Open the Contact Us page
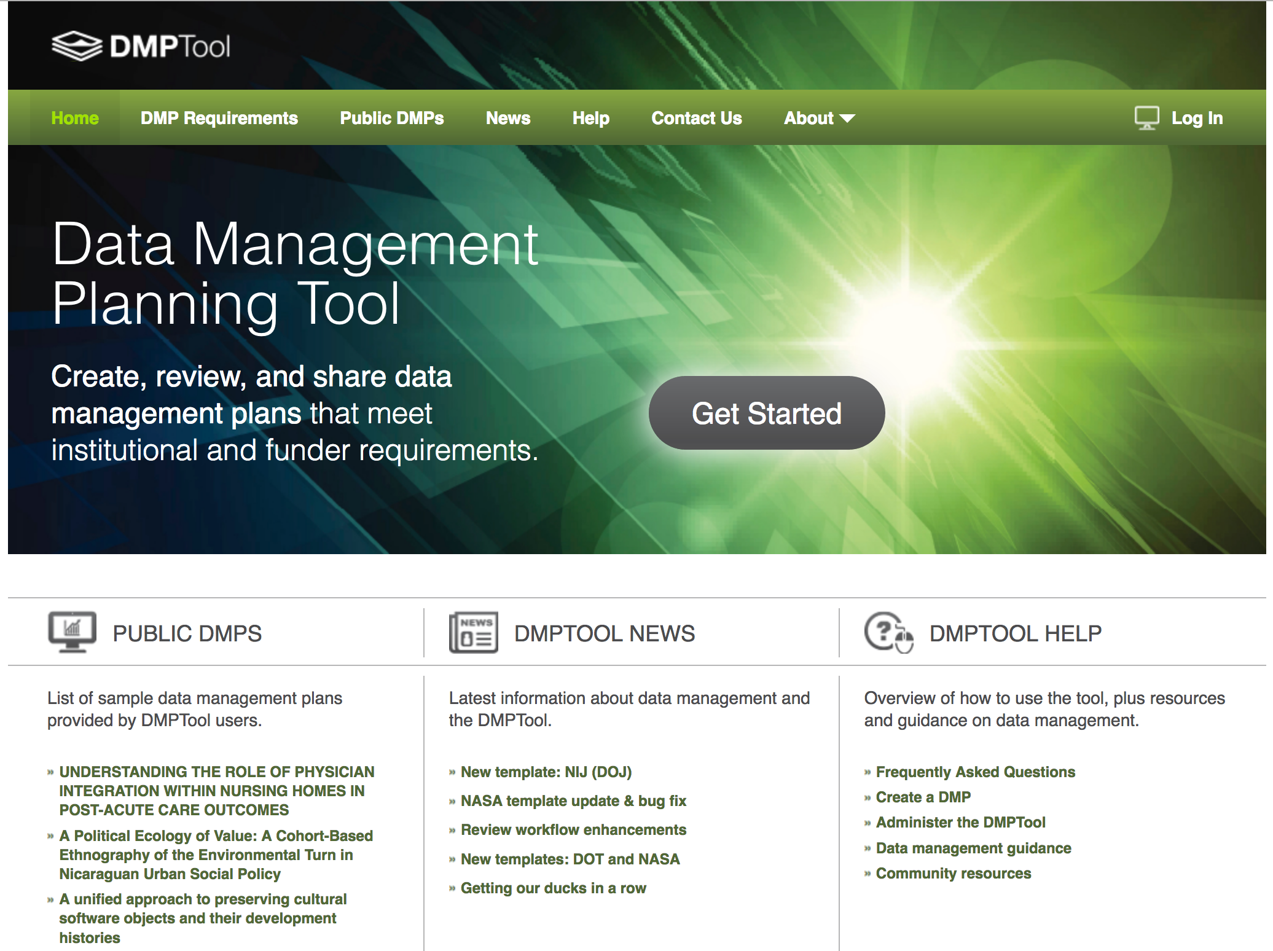The image size is (1273, 951). pyautogui.click(x=697, y=118)
